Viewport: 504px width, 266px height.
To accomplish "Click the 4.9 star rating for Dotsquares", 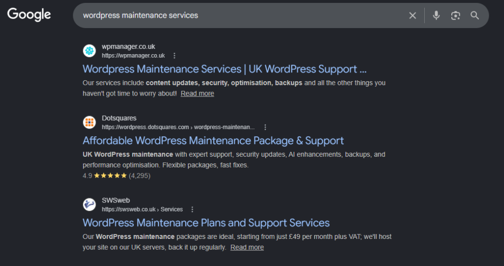I will coord(116,176).
